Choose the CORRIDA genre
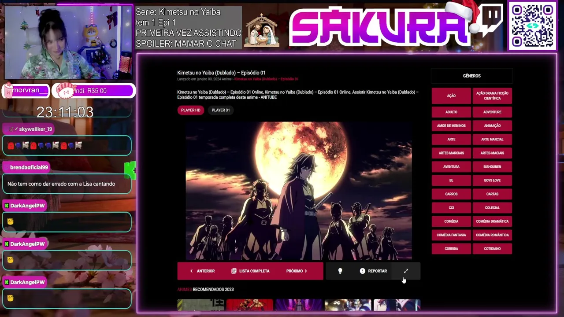Viewport: 564px width, 317px height. (451, 249)
